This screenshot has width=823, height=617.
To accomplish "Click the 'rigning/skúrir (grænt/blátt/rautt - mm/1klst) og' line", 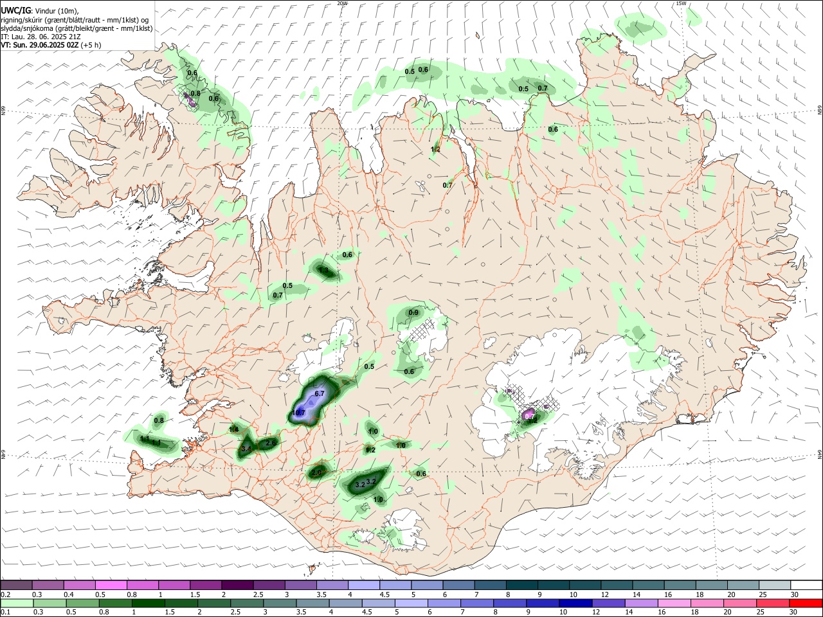I will pyautogui.click(x=75, y=20).
